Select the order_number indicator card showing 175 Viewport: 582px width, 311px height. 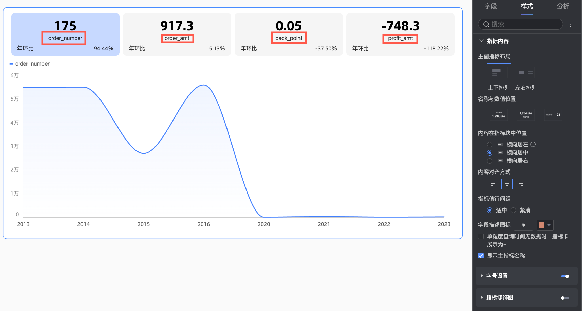[65, 34]
